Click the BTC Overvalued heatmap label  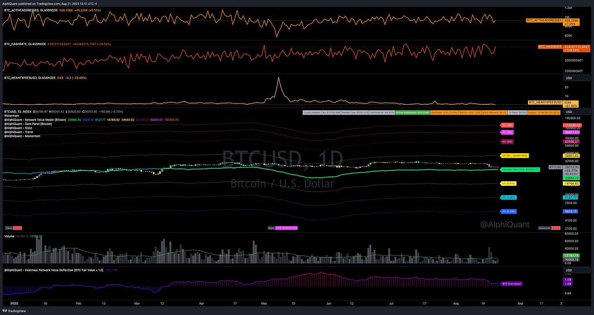coord(511,284)
